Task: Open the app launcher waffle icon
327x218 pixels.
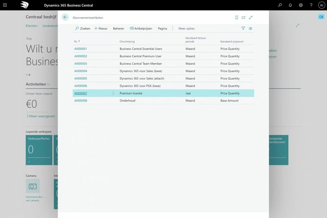Action: 5,5
